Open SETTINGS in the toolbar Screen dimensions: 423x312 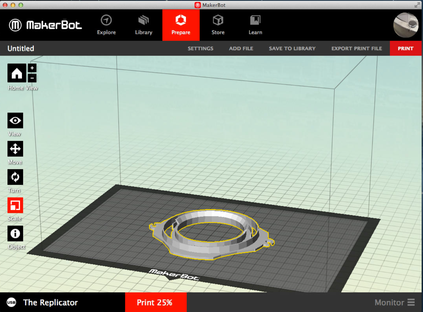click(x=200, y=49)
